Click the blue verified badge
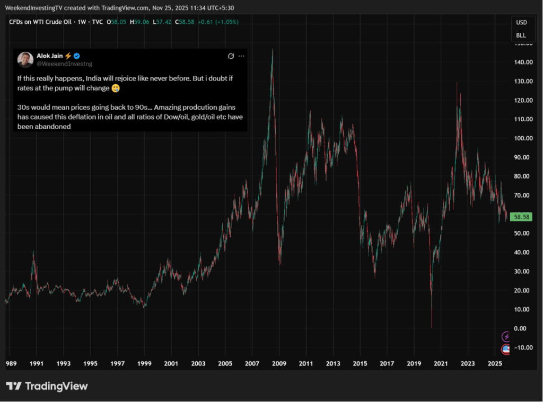 point(76,56)
